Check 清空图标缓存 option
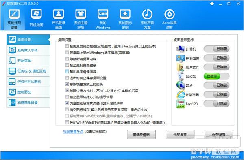Screen dimensions: 244x160 click(x=67, y=110)
